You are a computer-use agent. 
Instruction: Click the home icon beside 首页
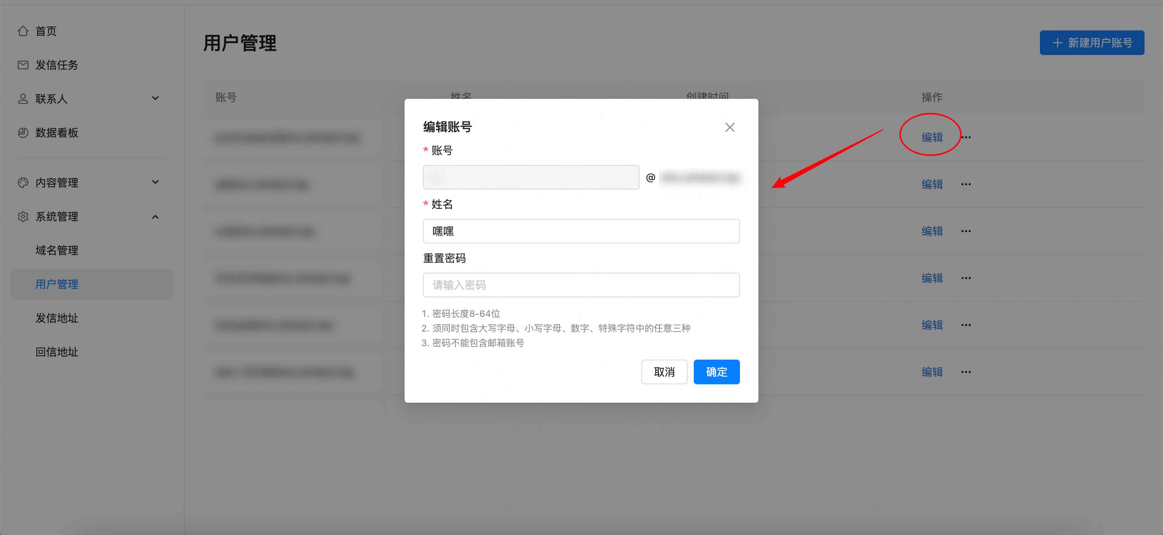click(x=23, y=31)
